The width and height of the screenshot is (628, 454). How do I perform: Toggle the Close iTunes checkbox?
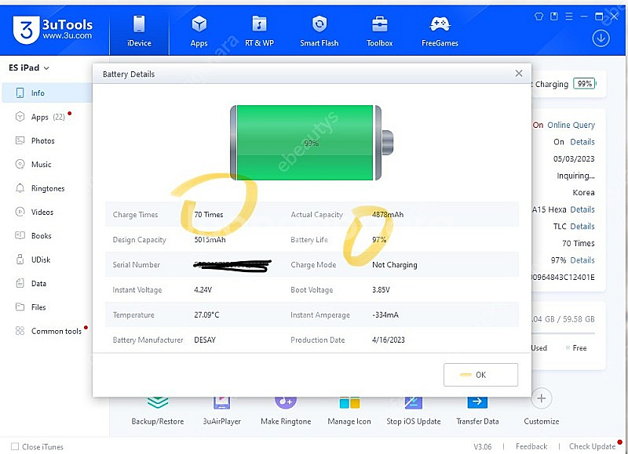tap(15, 447)
